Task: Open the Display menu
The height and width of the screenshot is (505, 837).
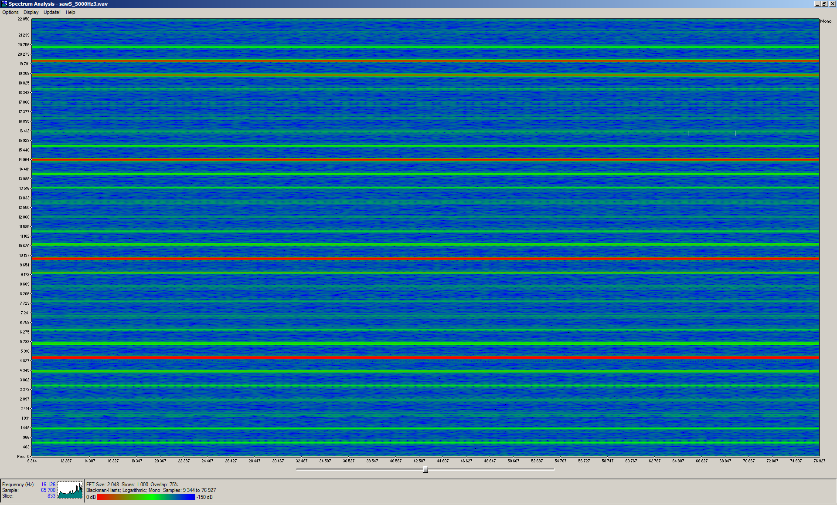Action: coord(31,12)
